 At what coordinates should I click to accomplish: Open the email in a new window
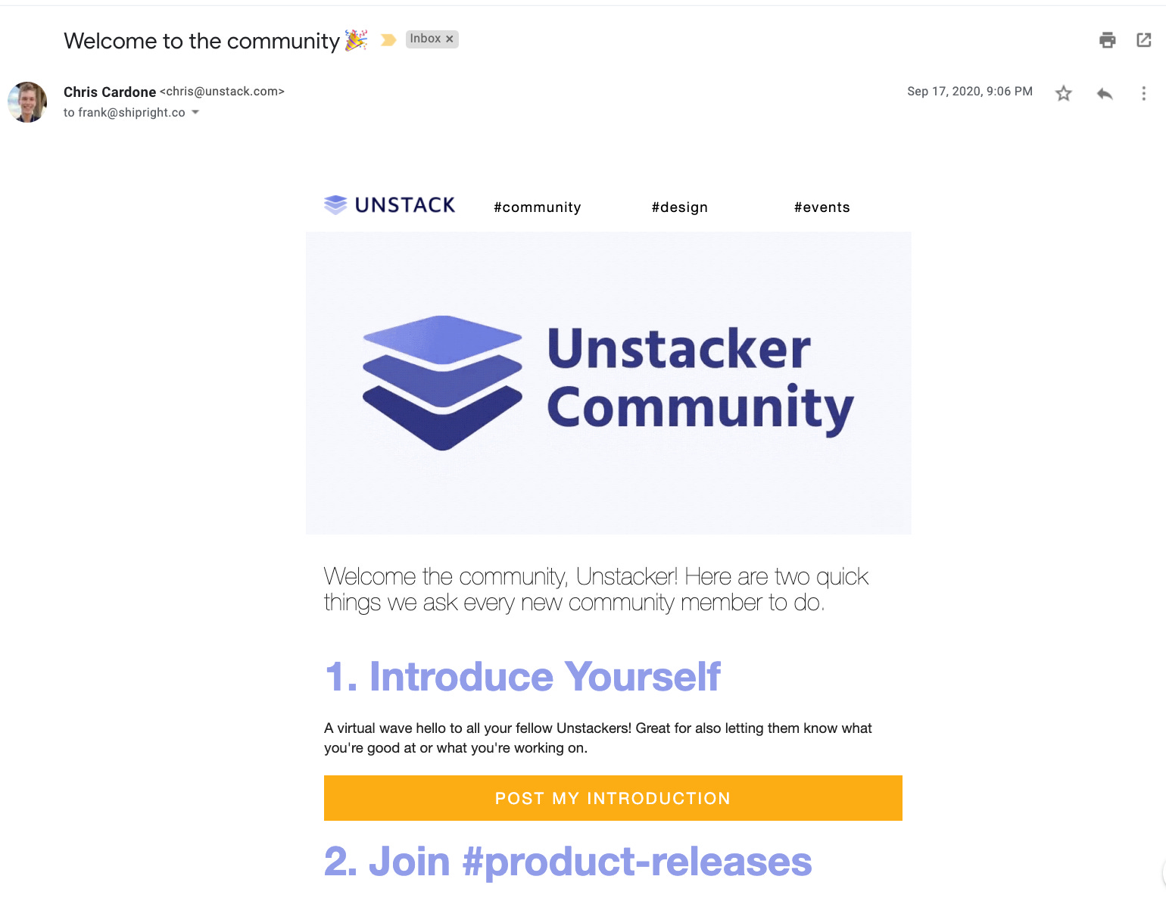1144,40
